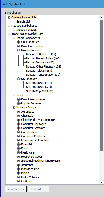This screenshot has height=197, width=104.
Task: Collapse the Custom Symbol Lists node
Action: 9,17
